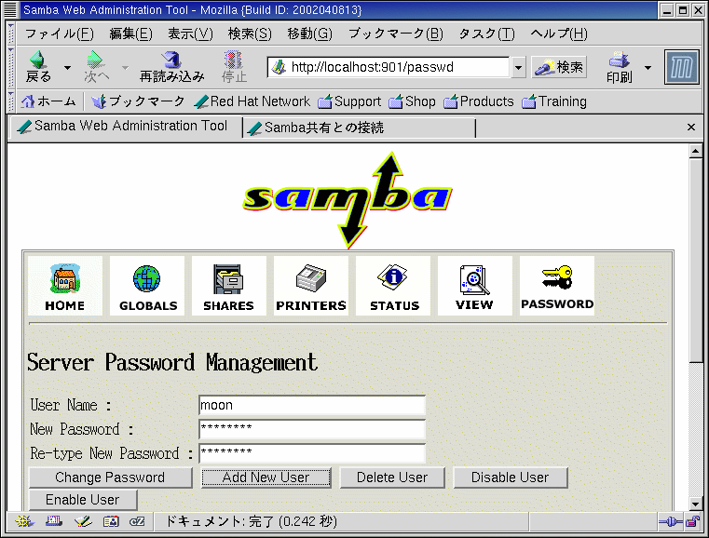Click the Back (戻る) arrow button
This screenshot has height=538, width=709.
point(38,67)
